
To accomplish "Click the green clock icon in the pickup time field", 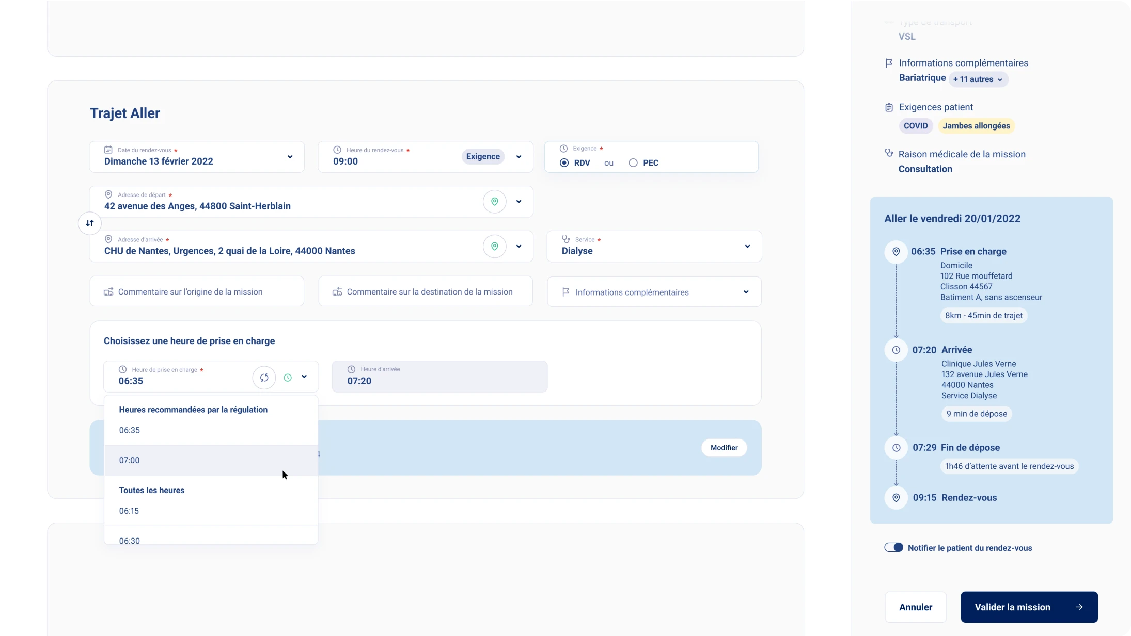I will [288, 378].
